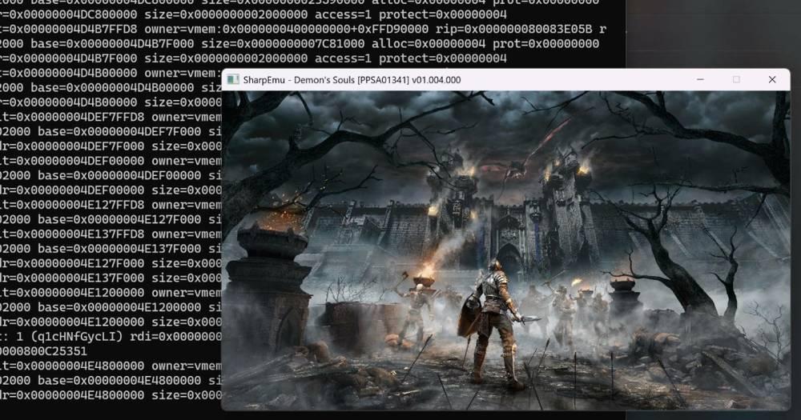This screenshot has height=420, width=801.
Task: Click the console line "dr=0x00000004E127F000 size="
Action: coord(111,263)
